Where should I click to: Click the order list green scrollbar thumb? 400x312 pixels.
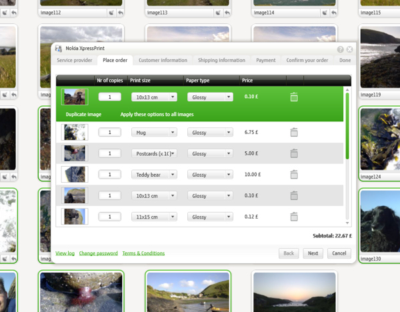pyautogui.click(x=347, y=126)
